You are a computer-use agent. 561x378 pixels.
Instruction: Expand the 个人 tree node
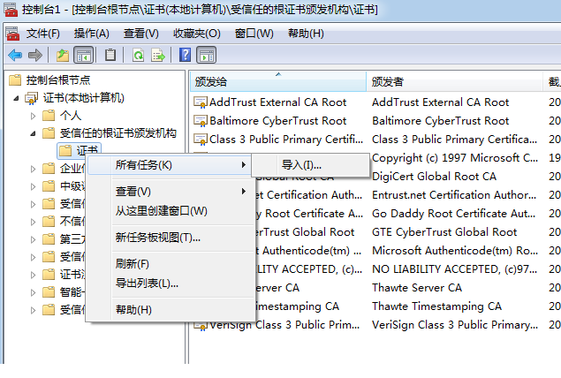pos(34,116)
